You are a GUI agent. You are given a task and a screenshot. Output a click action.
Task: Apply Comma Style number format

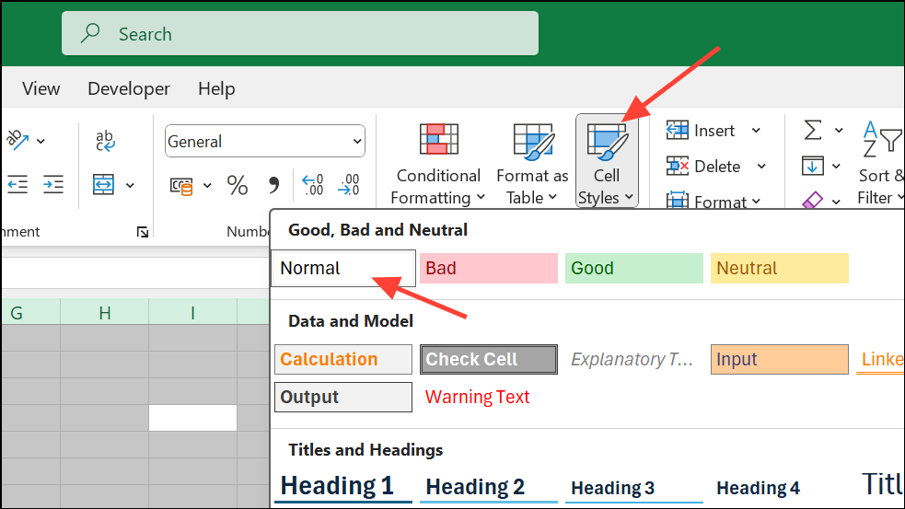pyautogui.click(x=273, y=185)
